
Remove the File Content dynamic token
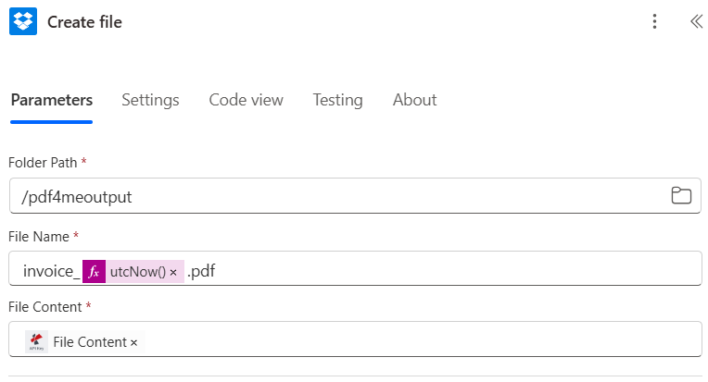point(133,343)
